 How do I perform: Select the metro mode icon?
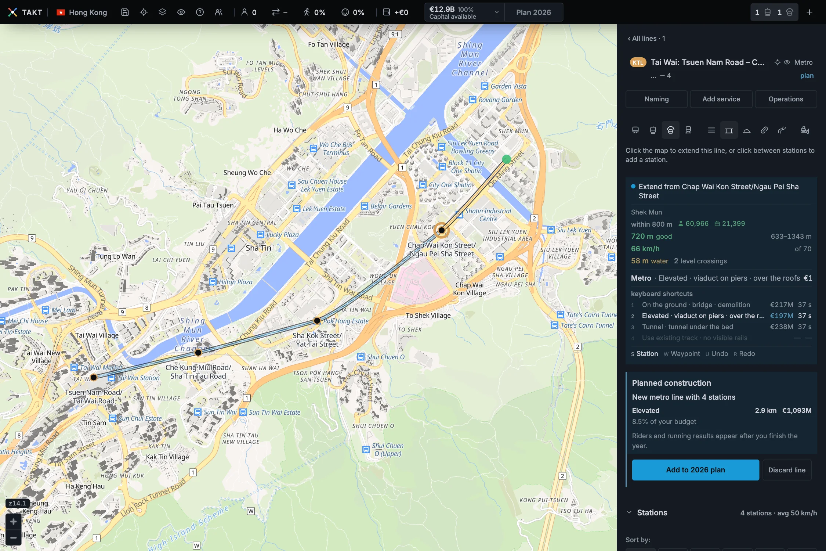tap(670, 130)
